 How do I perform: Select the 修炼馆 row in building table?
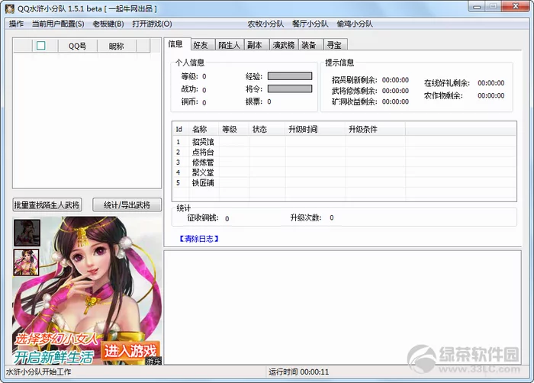pos(344,163)
